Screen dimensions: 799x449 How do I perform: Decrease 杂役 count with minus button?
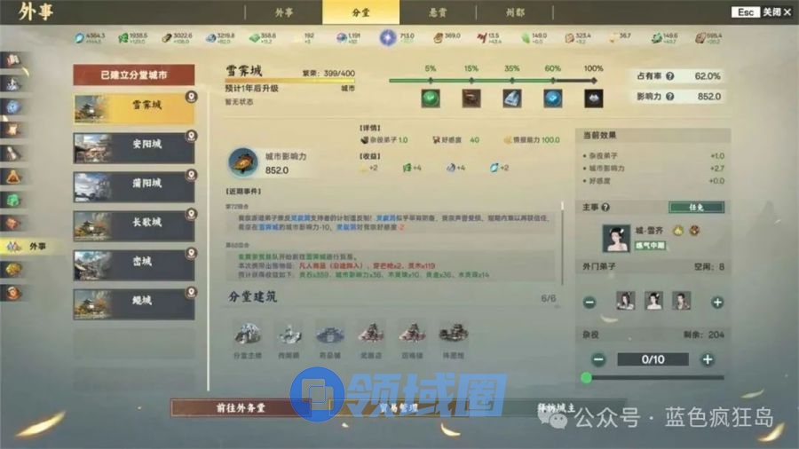(598, 359)
